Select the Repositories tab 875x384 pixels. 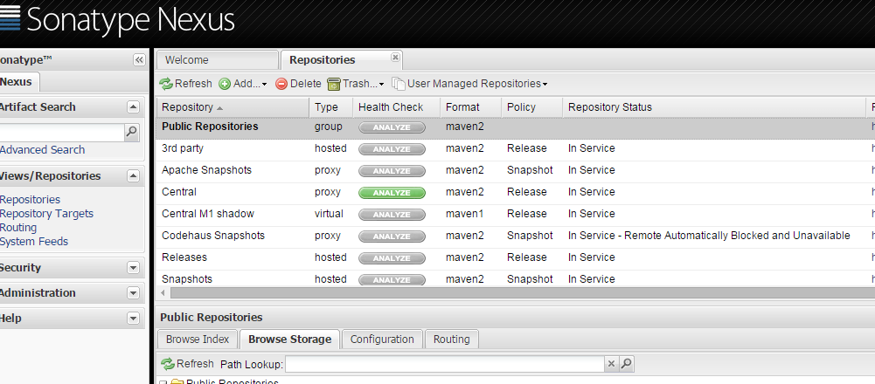pyautogui.click(x=342, y=60)
